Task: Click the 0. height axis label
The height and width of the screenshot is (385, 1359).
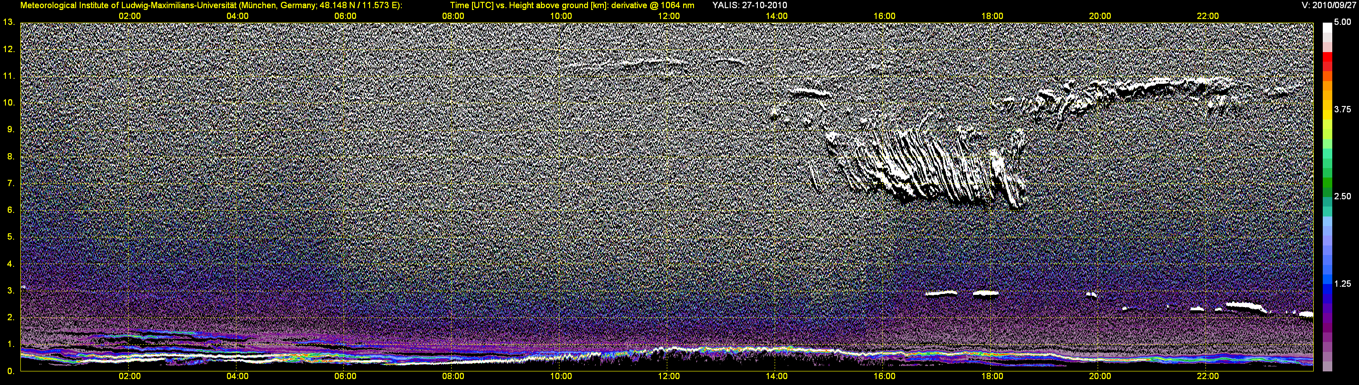Action: coord(10,371)
